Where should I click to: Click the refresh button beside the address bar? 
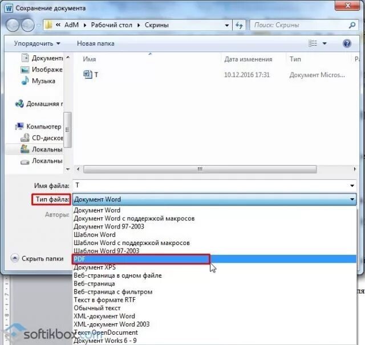(239, 25)
